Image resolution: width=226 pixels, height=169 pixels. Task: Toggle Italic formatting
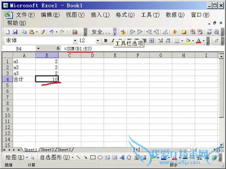click(x=113, y=40)
